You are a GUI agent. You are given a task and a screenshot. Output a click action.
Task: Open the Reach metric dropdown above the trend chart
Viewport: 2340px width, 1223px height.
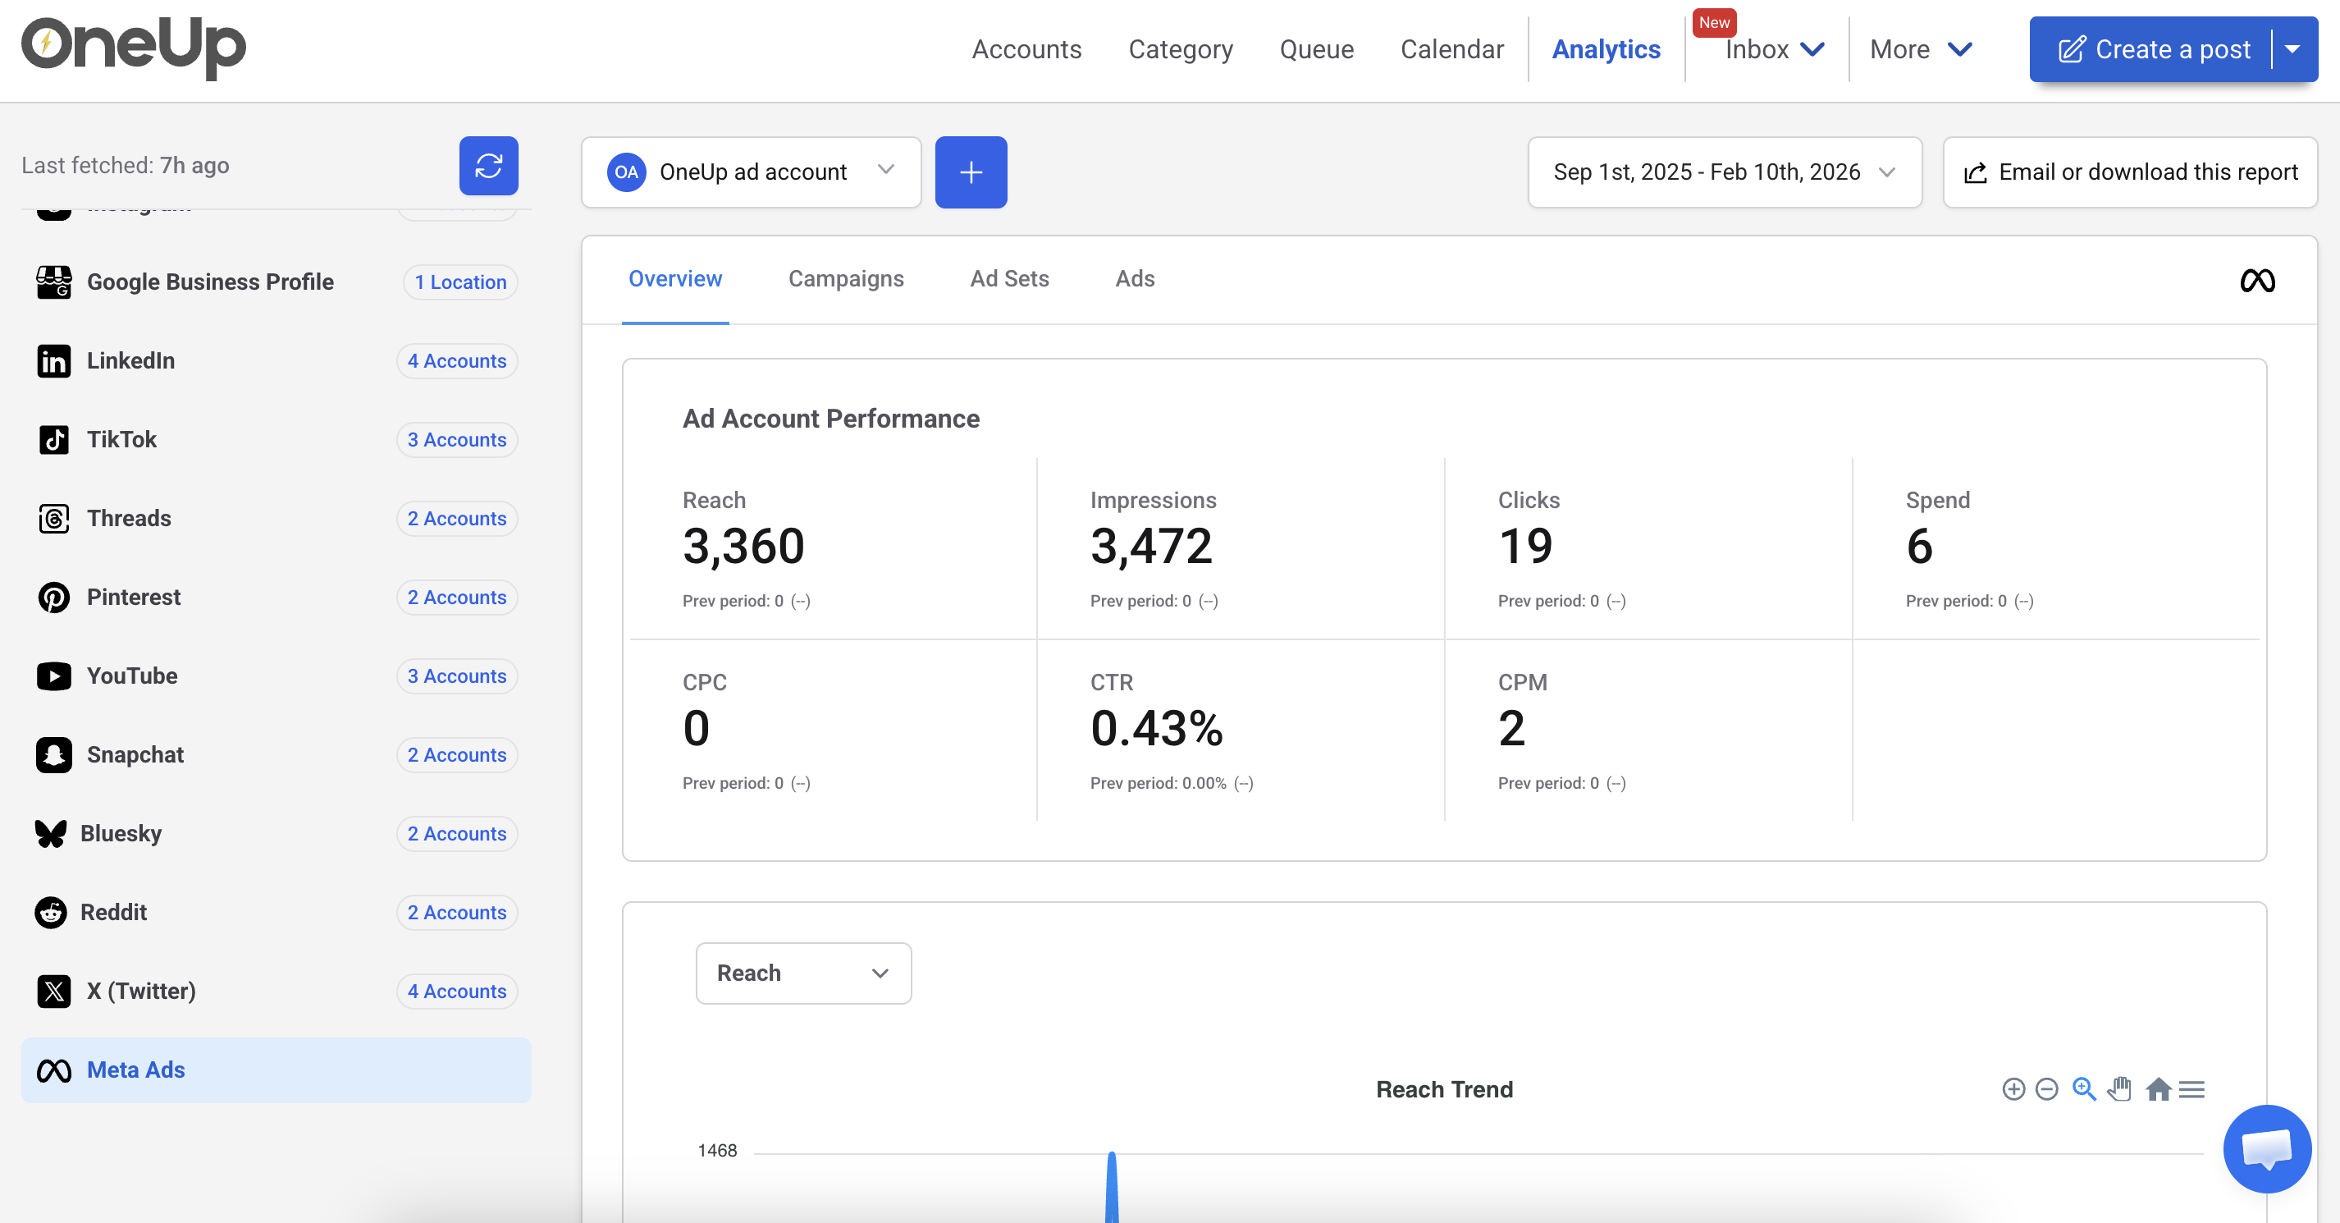click(803, 973)
